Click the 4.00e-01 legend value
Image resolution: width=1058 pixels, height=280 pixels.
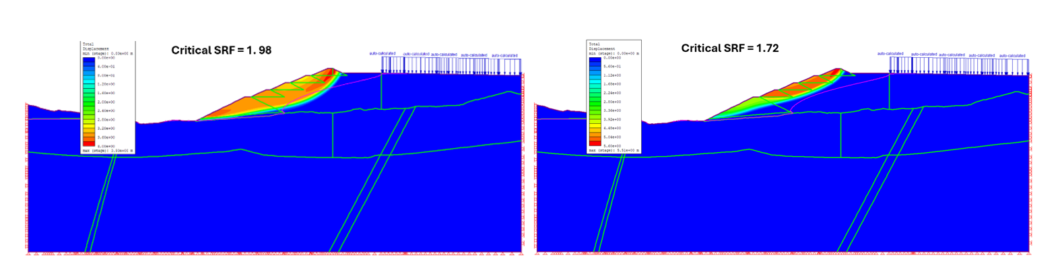tap(106, 67)
